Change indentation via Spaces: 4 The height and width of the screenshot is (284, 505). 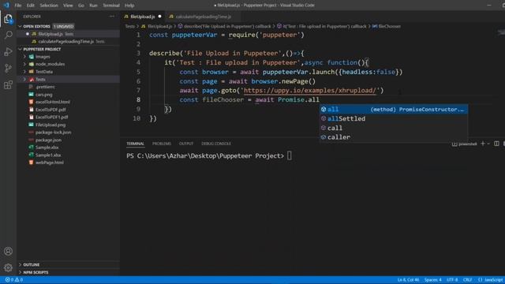pos(433,280)
